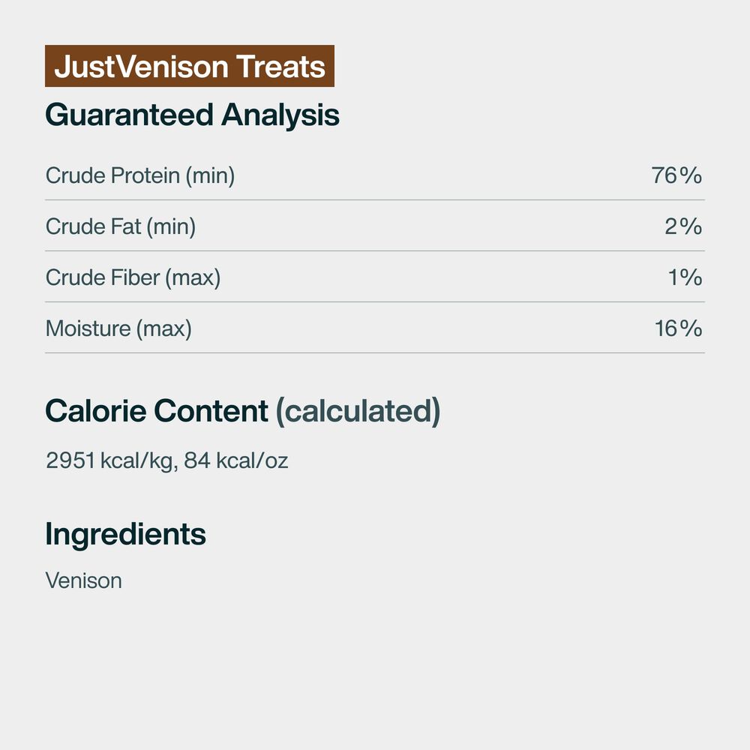The image size is (750, 750).
Task: Click the Ingredients heading
Action: (x=125, y=533)
